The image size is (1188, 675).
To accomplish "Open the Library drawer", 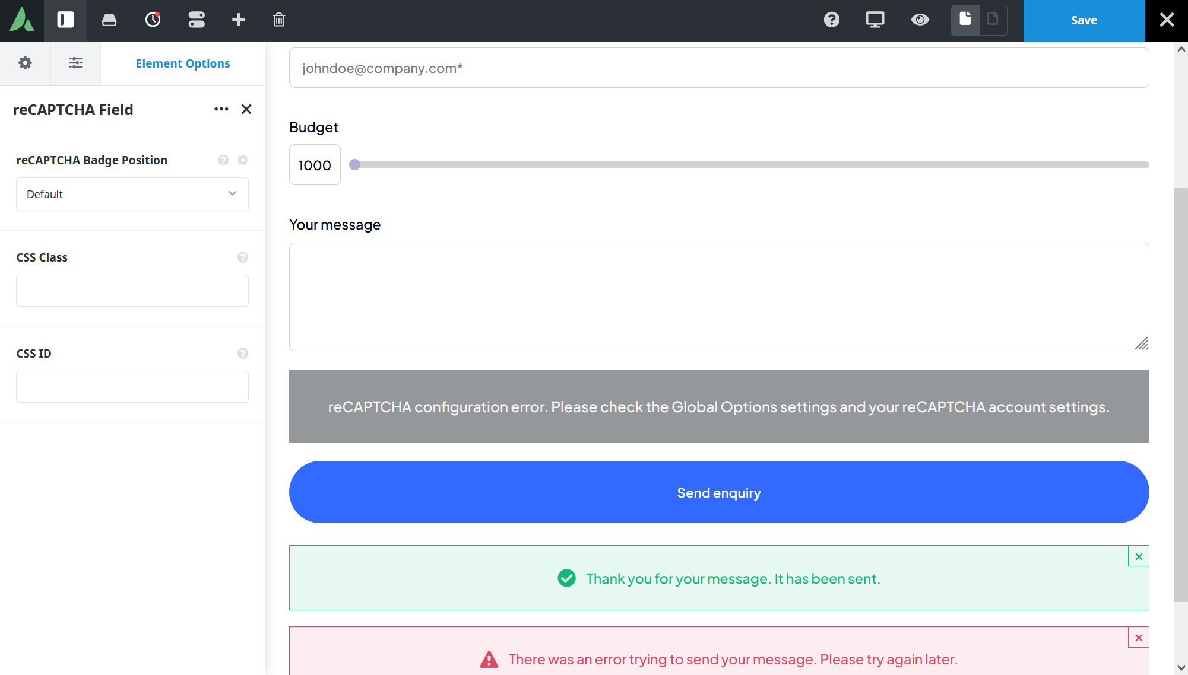I will [x=109, y=20].
